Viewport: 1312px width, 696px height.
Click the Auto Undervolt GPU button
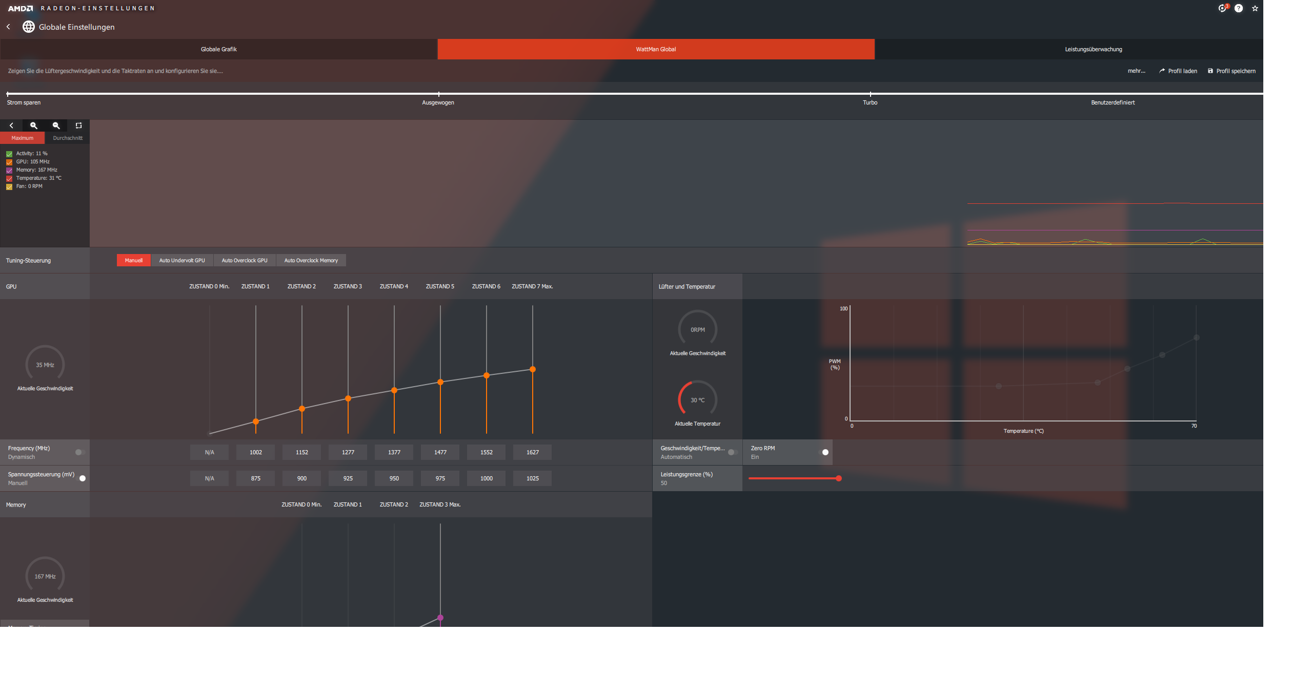[181, 260]
